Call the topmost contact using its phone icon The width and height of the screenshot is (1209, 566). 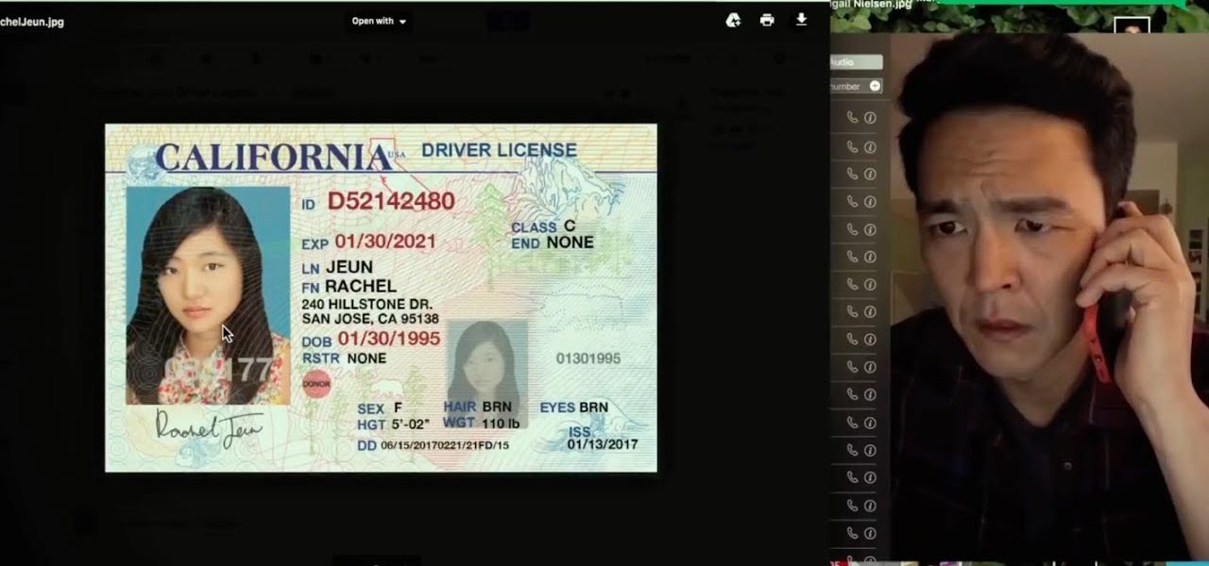click(852, 118)
